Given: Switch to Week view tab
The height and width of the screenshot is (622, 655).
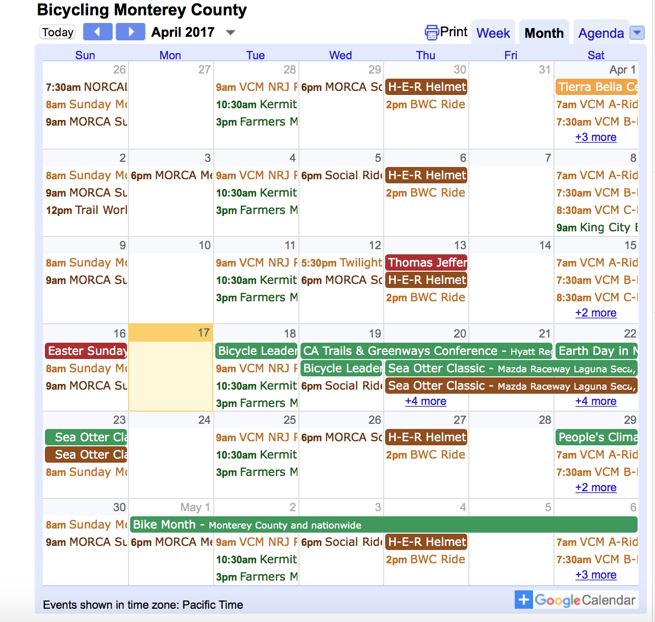Looking at the screenshot, I should point(493,33).
